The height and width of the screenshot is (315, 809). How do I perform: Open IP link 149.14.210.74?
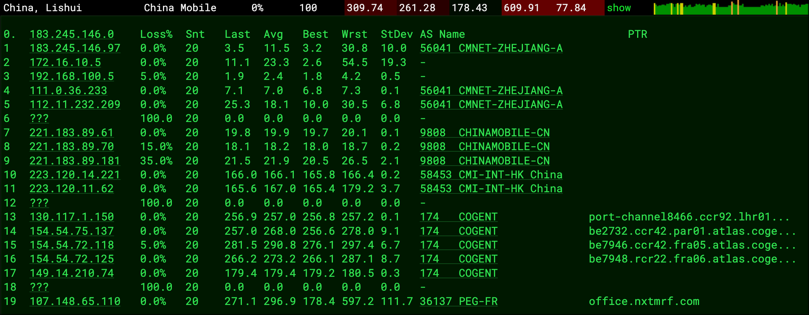pos(72,273)
